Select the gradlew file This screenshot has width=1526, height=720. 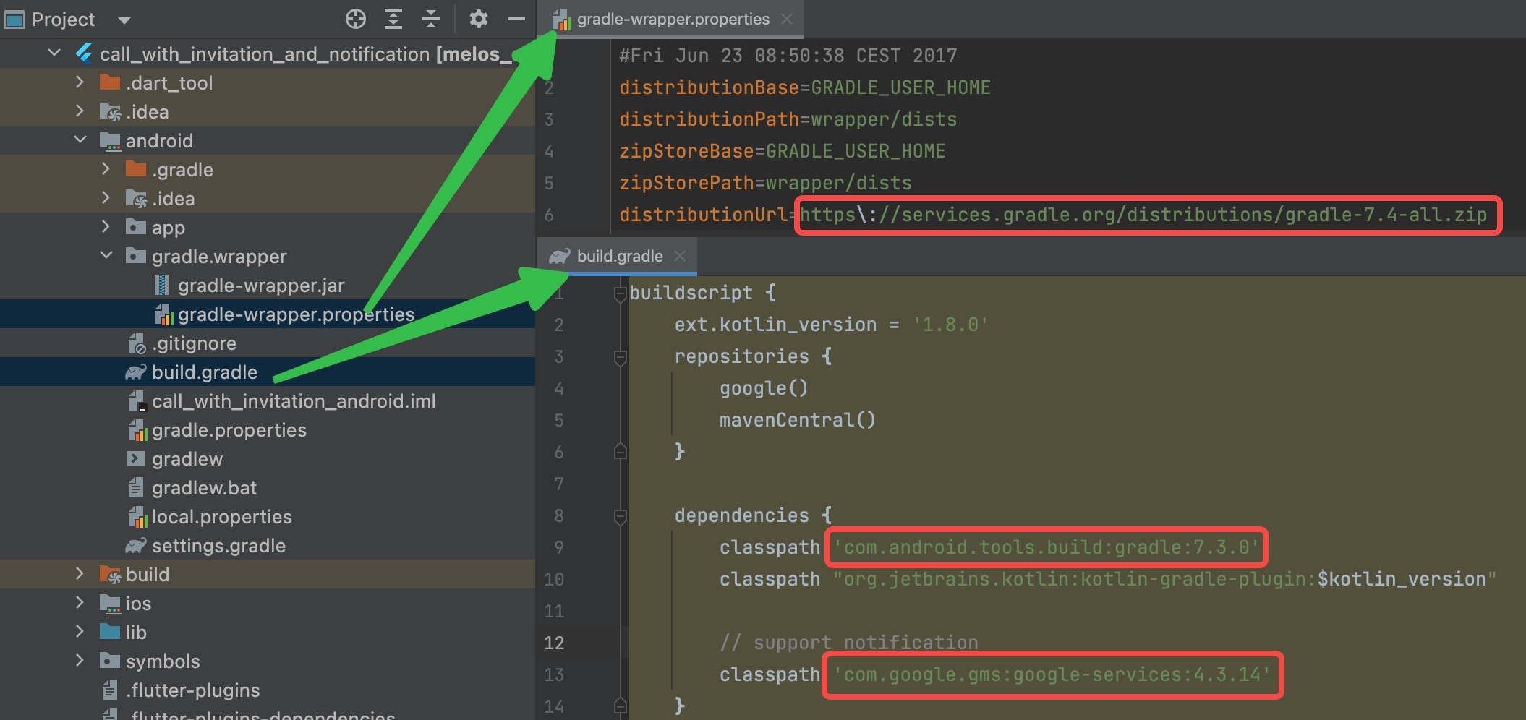pyautogui.click(x=187, y=459)
